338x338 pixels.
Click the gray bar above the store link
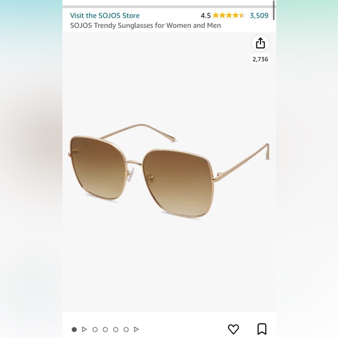(169, 6)
